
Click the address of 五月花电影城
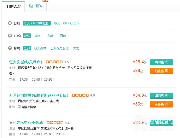(x=38, y=101)
